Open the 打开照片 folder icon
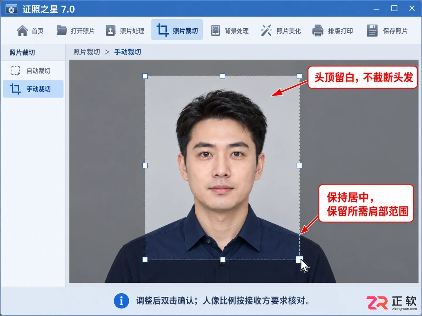Image resolution: width=422 pixels, height=316 pixels. (62, 30)
